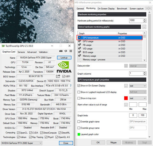The image size is (153, 146).
Task: Click the Close button in GPU-Z
Action: (66, 143)
